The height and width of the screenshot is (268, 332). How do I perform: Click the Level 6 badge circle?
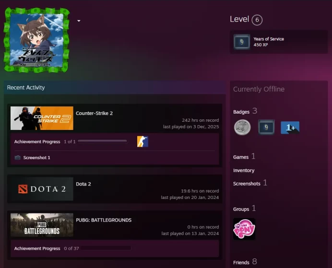[257, 20]
